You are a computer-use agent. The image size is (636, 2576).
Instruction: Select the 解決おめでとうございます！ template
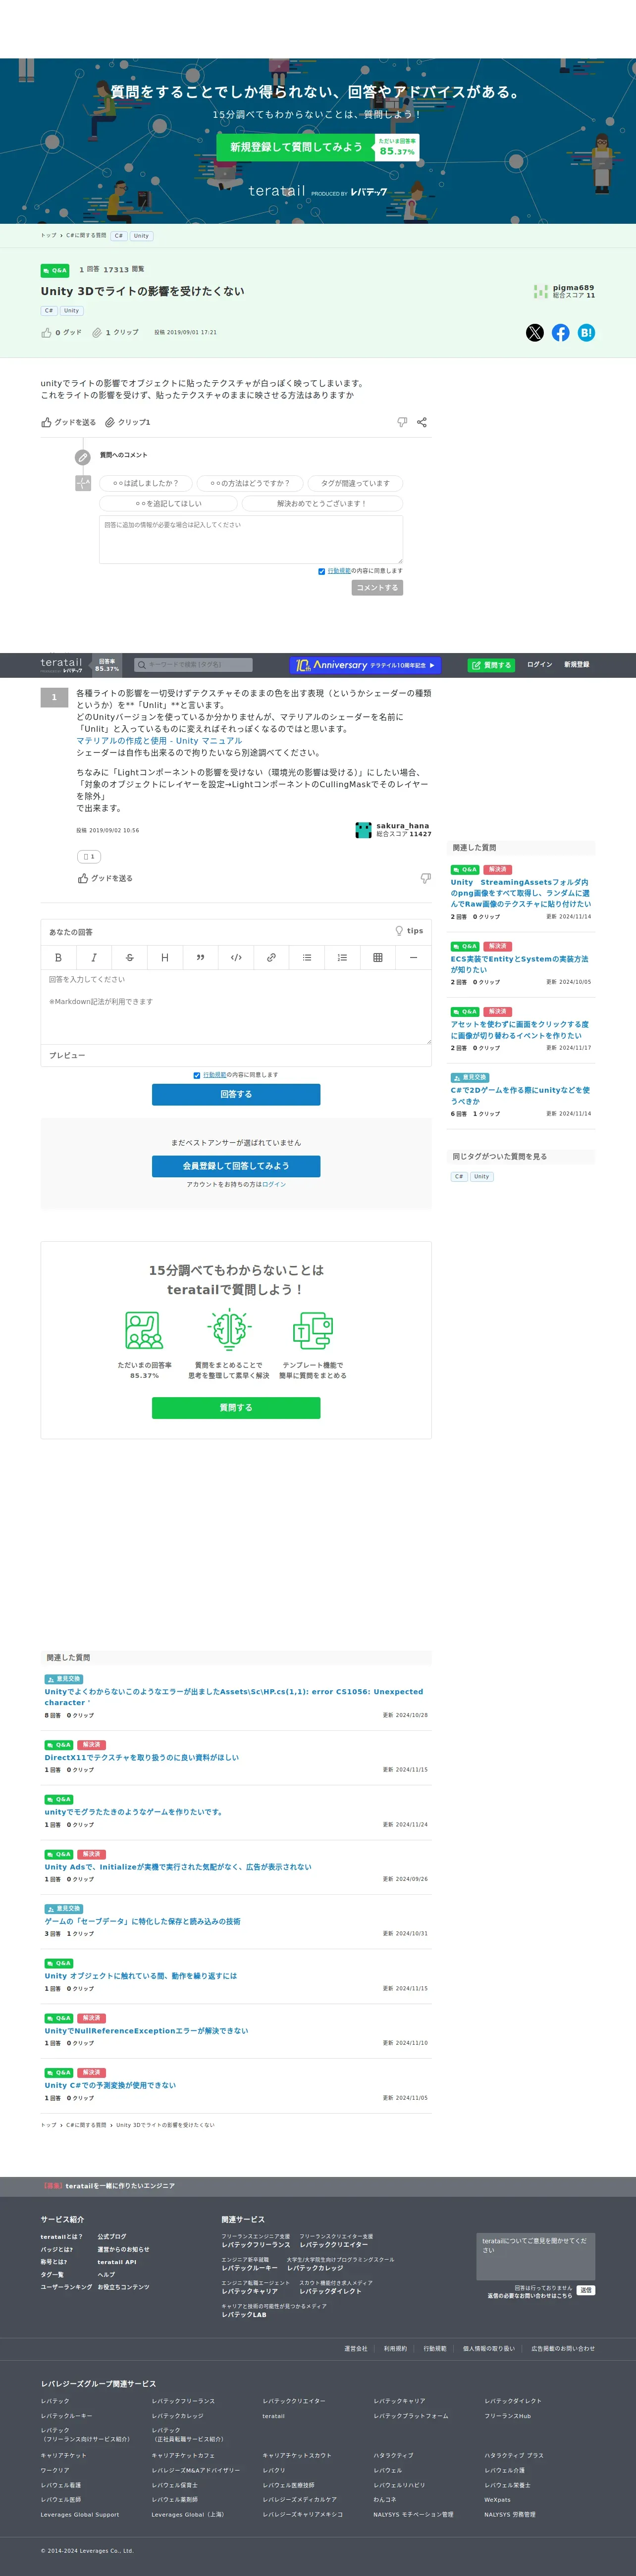coord(322,503)
